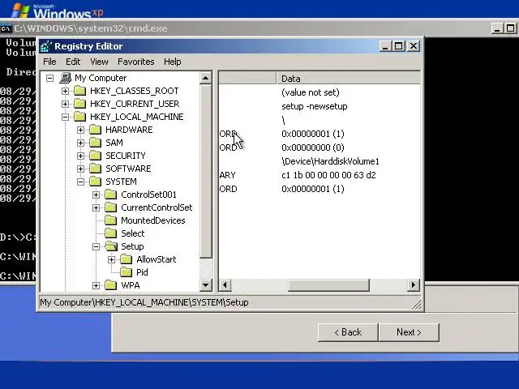Viewport: 519px width, 389px height.
Task: Click the WPA folder icon
Action: tap(110, 284)
